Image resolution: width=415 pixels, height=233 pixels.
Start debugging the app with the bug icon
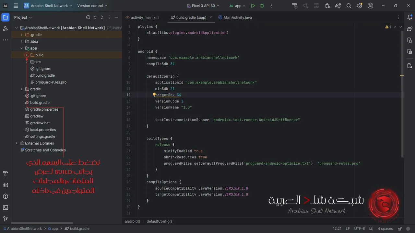click(x=262, y=6)
